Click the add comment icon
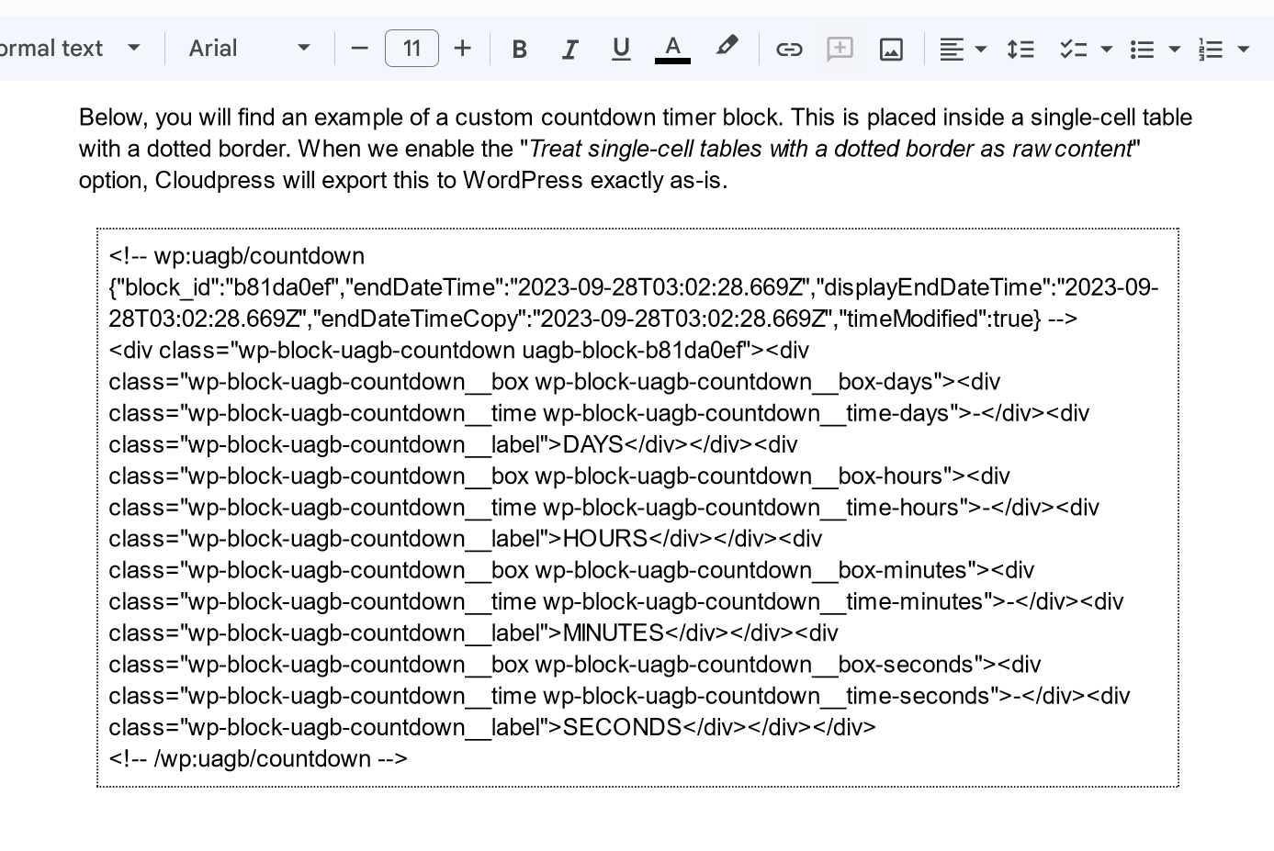This screenshot has width=1274, height=851. click(x=840, y=49)
